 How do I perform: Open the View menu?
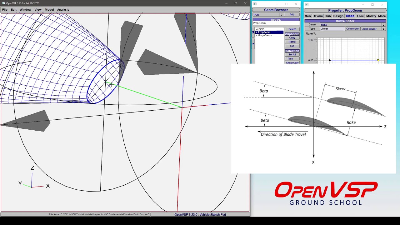point(38,10)
